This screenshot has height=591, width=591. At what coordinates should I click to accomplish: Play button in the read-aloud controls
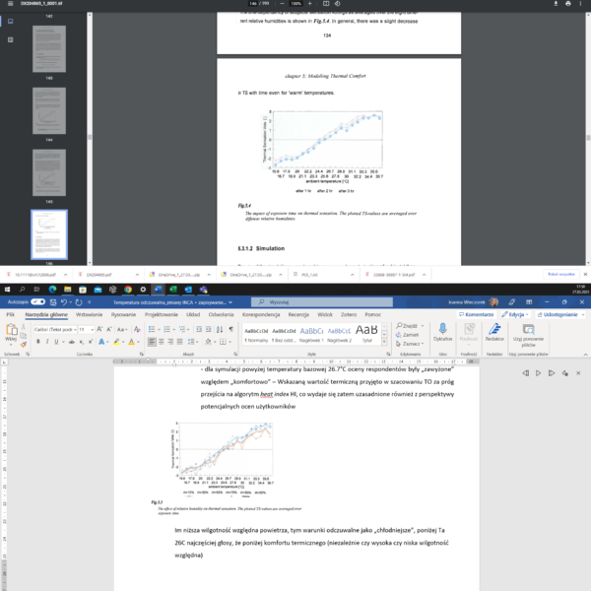coord(538,373)
